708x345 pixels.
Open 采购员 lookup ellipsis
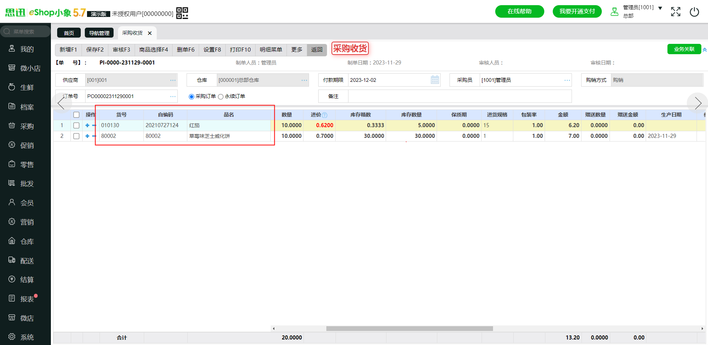(x=567, y=80)
